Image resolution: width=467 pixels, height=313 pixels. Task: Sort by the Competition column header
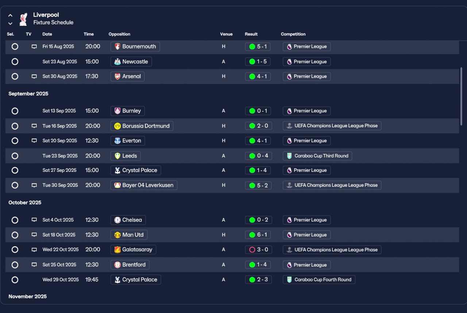click(293, 34)
